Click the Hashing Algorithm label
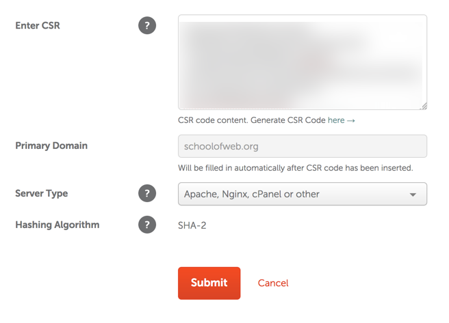Viewport: 449px width, 323px height. click(x=57, y=225)
